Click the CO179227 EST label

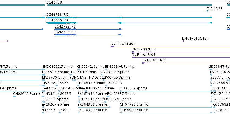click(114, 83)
